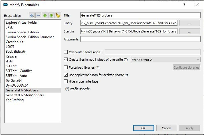Select GenerateFNISforModders in list
Viewport: 204px width, 135px height.
(33, 95)
